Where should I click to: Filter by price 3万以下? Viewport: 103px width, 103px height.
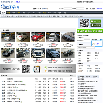tap(81, 66)
